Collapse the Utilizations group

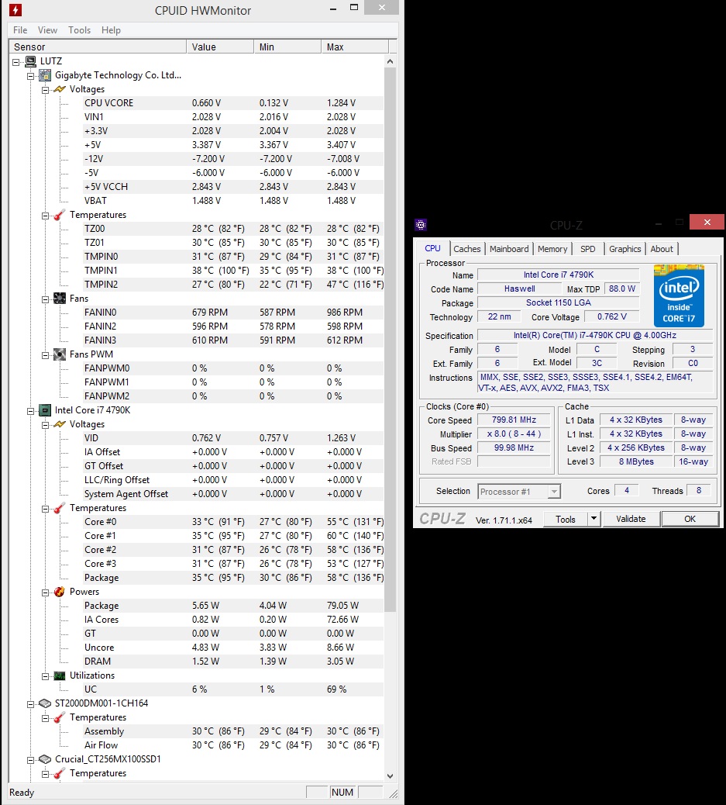45,676
